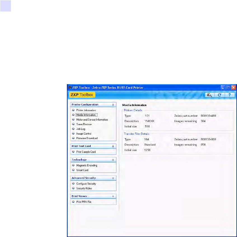
Task: Open Security Roles option
Action: point(84,188)
